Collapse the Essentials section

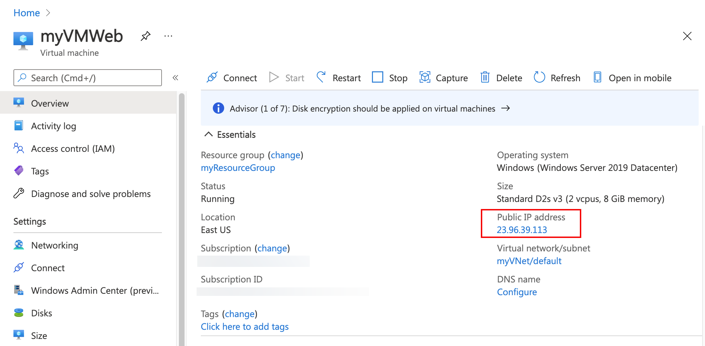click(x=209, y=135)
